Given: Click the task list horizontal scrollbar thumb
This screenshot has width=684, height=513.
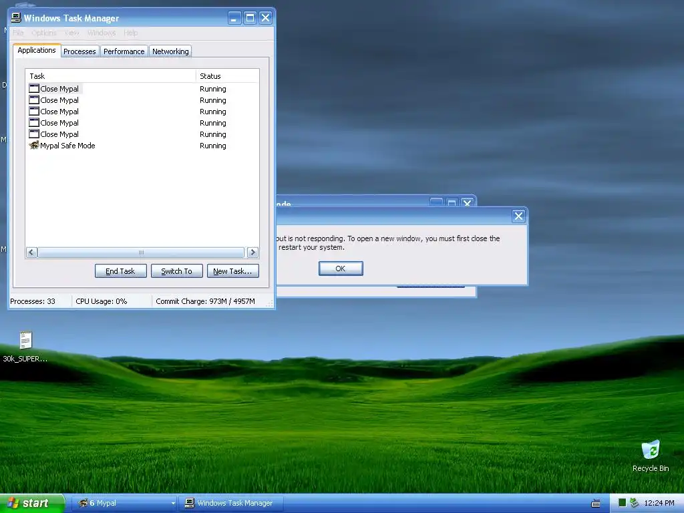Looking at the screenshot, I should coord(141,252).
